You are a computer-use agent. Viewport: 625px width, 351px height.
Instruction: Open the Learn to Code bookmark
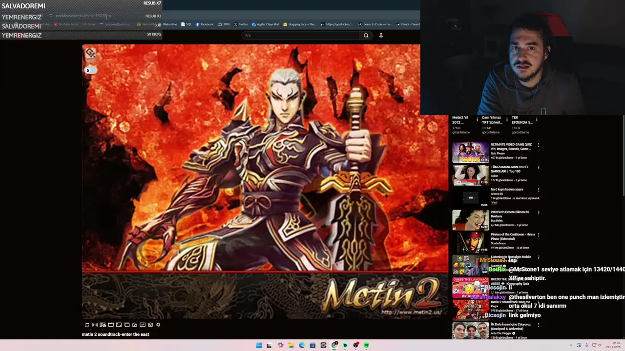tap(375, 24)
